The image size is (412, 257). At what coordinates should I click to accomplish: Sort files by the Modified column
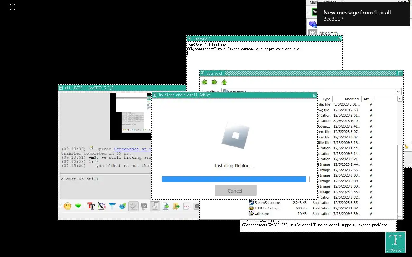[x=347, y=99]
